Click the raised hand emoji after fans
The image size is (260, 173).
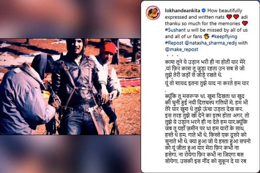pos(207,36)
